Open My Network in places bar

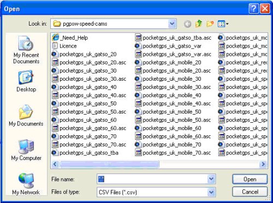pyautogui.click(x=26, y=184)
